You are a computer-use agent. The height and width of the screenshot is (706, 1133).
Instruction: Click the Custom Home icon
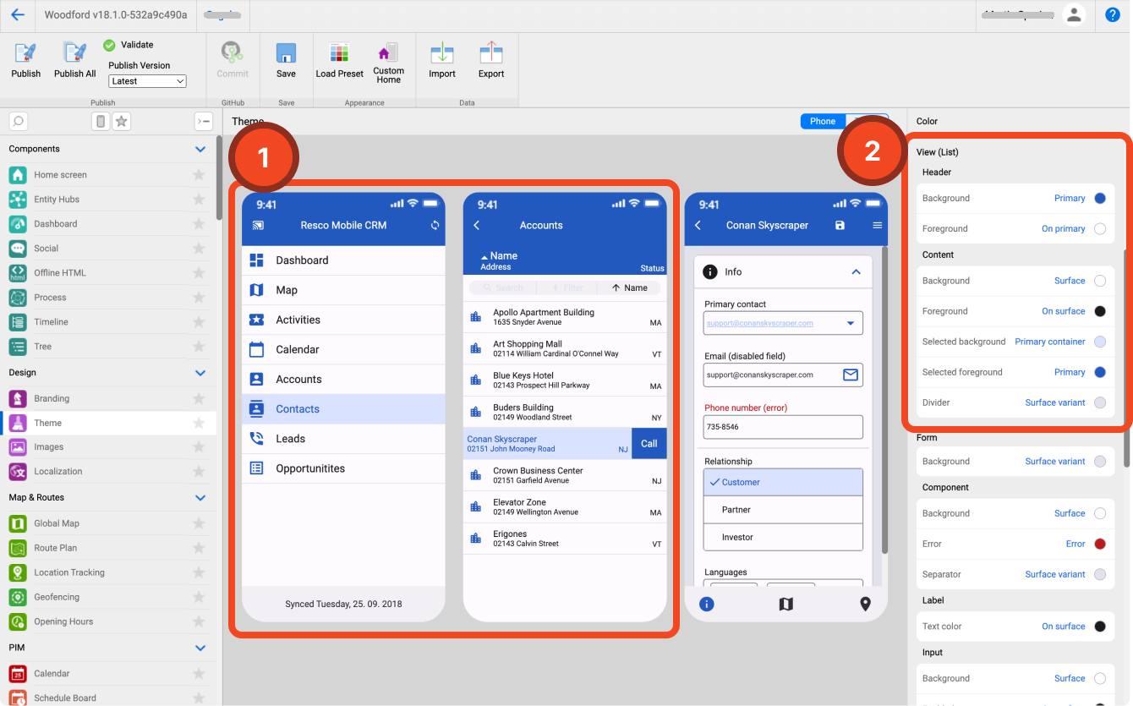tap(388, 53)
